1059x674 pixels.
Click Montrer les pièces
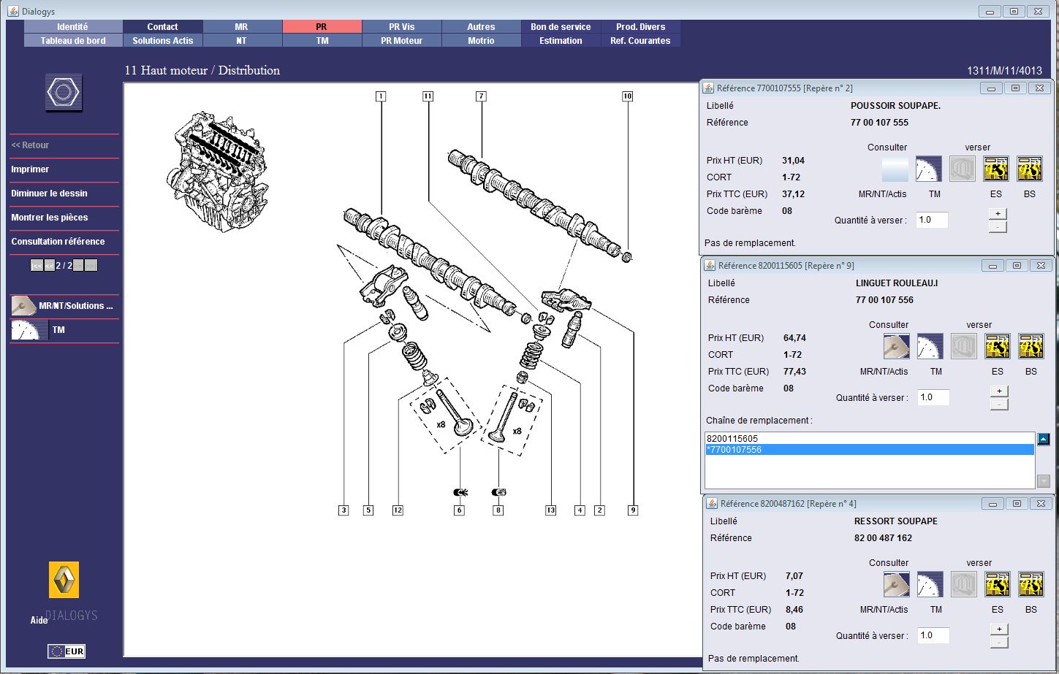pyautogui.click(x=49, y=218)
